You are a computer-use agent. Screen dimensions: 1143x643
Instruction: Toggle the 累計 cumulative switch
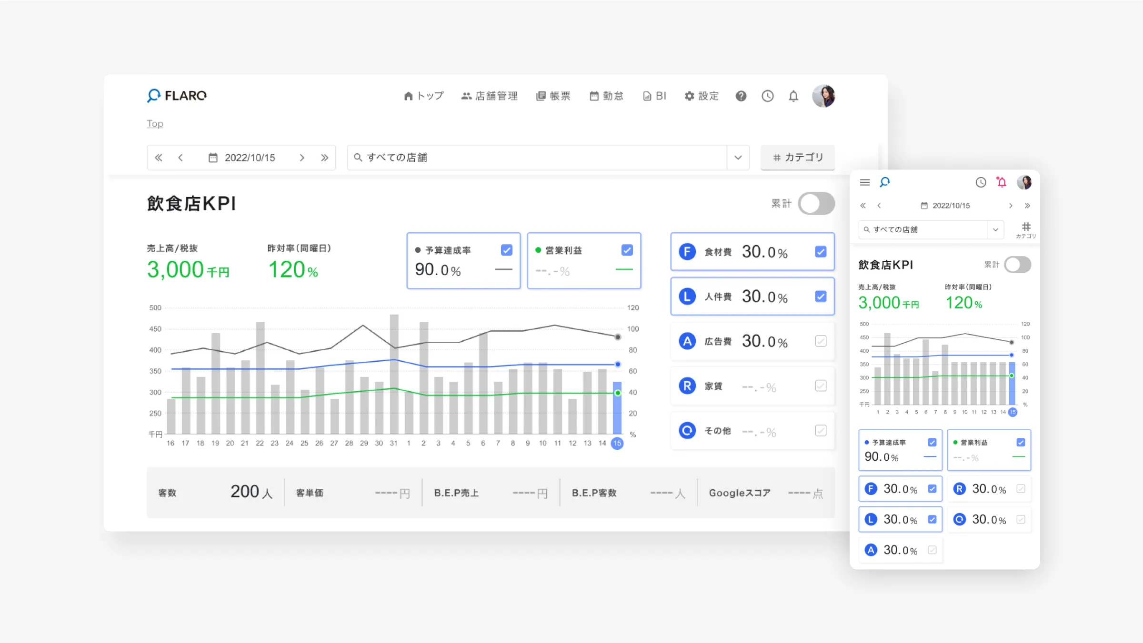(816, 203)
